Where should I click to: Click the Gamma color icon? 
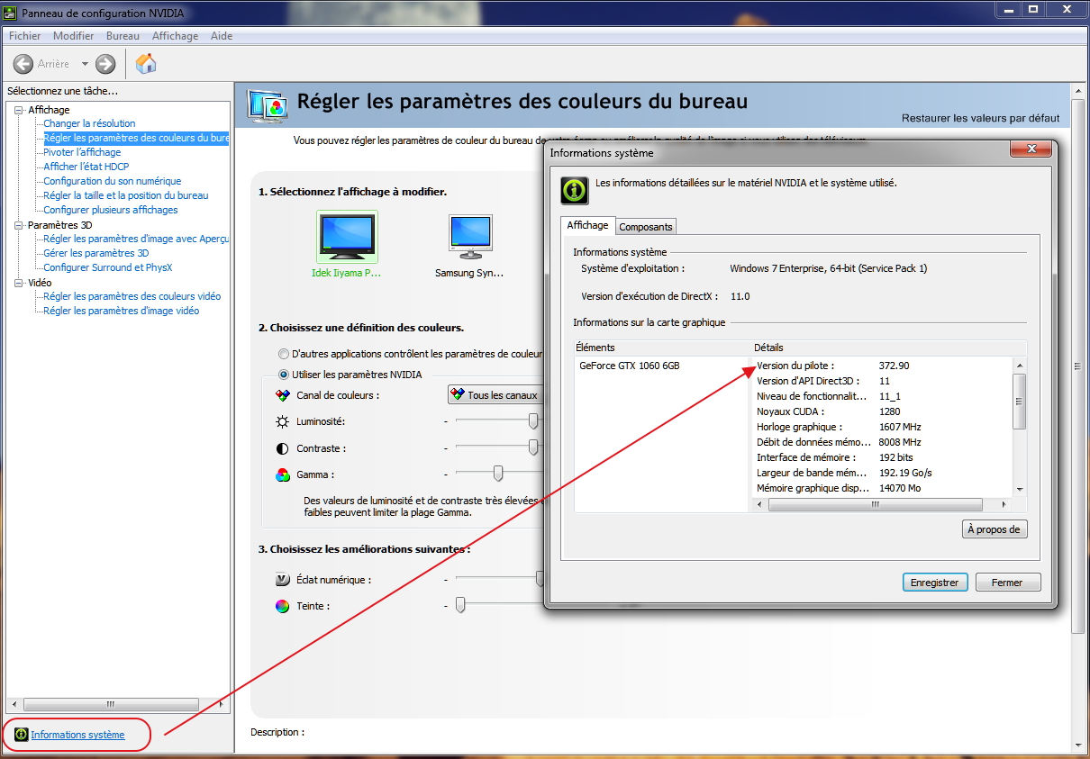[x=282, y=474]
